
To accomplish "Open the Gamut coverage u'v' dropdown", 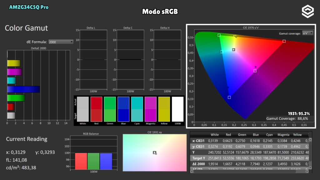I will tap(307, 33).
